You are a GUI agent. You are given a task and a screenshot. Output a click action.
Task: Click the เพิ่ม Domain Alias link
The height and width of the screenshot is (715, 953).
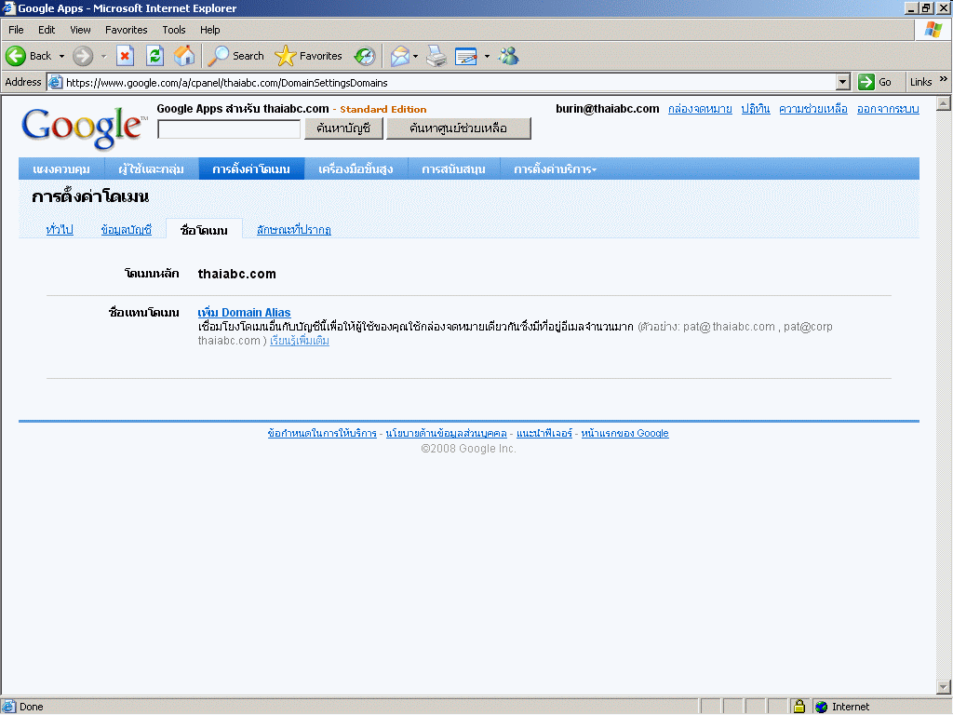pyautogui.click(x=244, y=313)
